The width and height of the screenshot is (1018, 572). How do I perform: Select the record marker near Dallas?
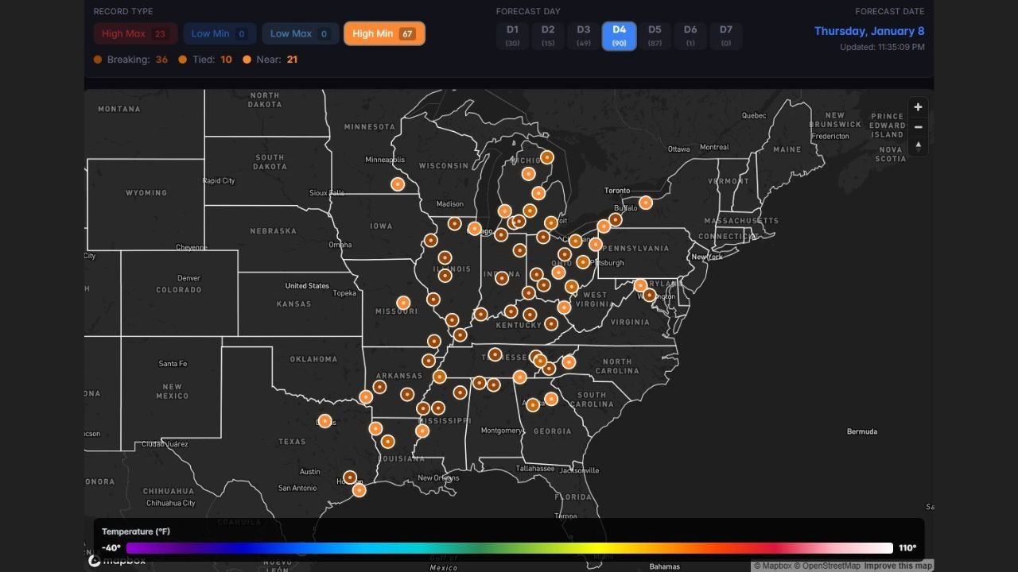click(x=324, y=421)
